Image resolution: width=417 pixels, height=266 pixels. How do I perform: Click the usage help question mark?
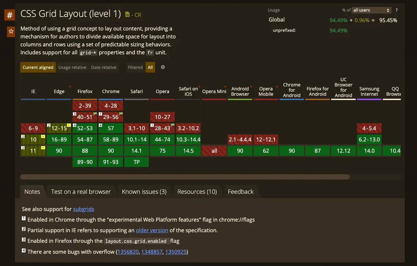[x=396, y=10]
